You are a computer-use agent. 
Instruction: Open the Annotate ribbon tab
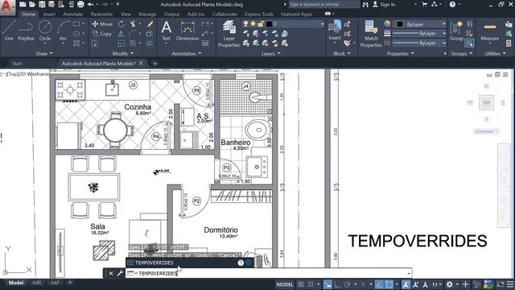pyautogui.click(x=73, y=14)
